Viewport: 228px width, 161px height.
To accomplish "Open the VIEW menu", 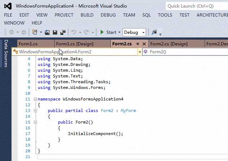I will tap(42, 15).
